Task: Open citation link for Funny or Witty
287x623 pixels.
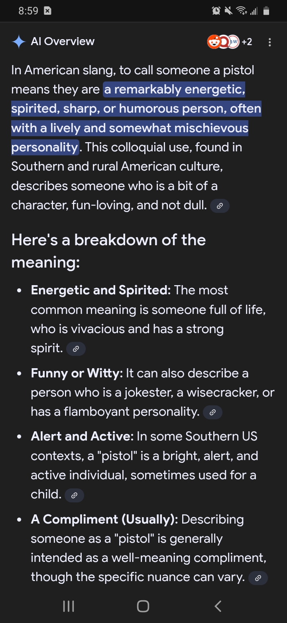Action: [212, 413]
